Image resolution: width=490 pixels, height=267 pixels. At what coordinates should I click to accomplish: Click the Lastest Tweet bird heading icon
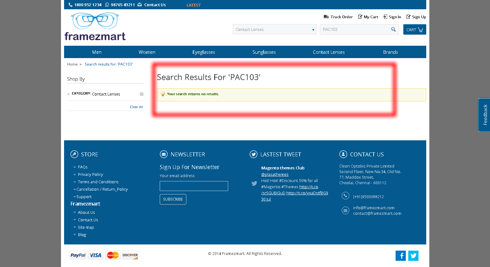click(254, 154)
